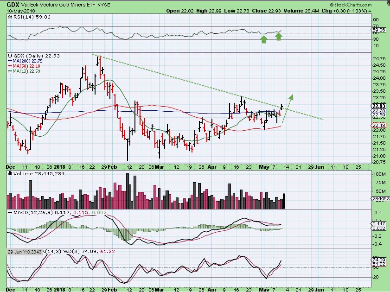Click the 29 Jun Y:0.3343 crosshair readout
This screenshot has width=390, height=292.
[25, 252]
